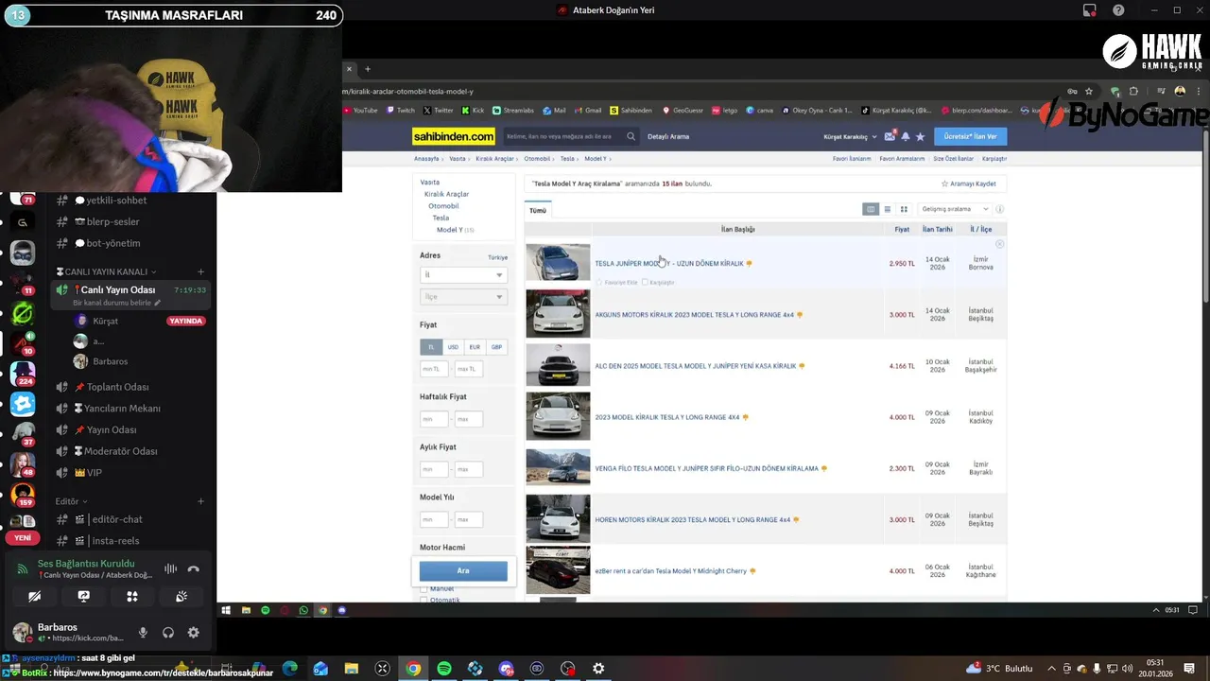Viewport: 1210px width, 681px height.
Task: Open the Discord soundboard button
Action: [181, 597]
